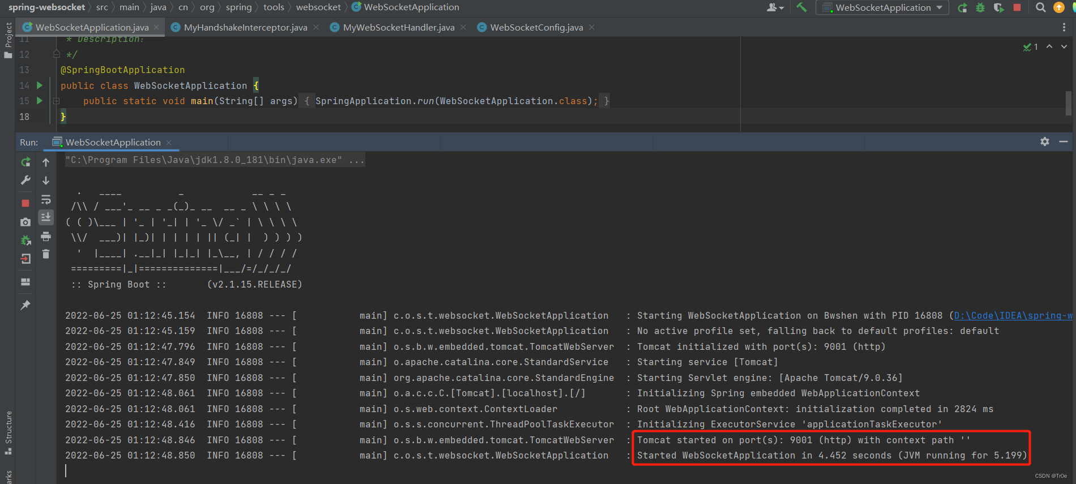
Task: Click the run gutter arrow next to main method
Action: coord(40,101)
